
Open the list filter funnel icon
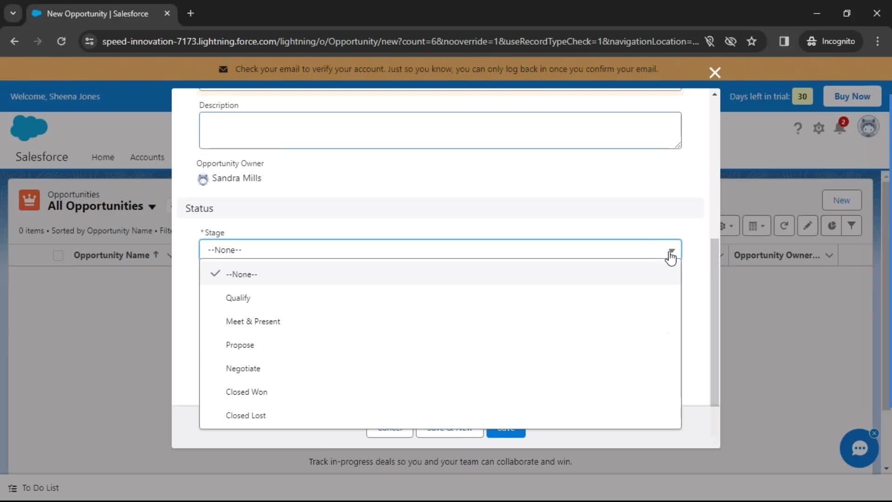click(x=851, y=226)
